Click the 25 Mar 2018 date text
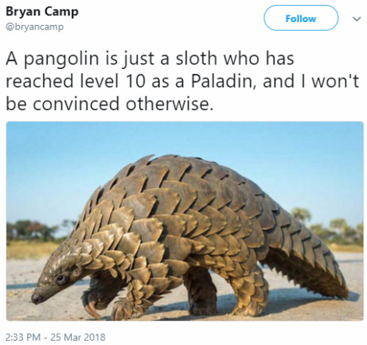 tap(78, 337)
